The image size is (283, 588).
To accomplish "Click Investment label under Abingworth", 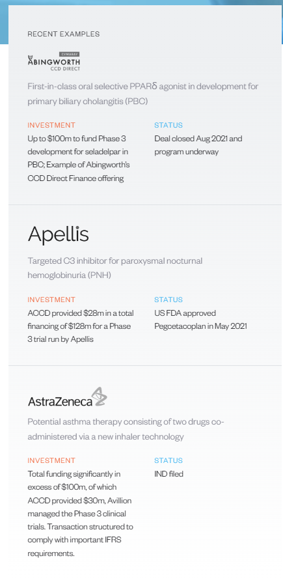I will click(51, 125).
